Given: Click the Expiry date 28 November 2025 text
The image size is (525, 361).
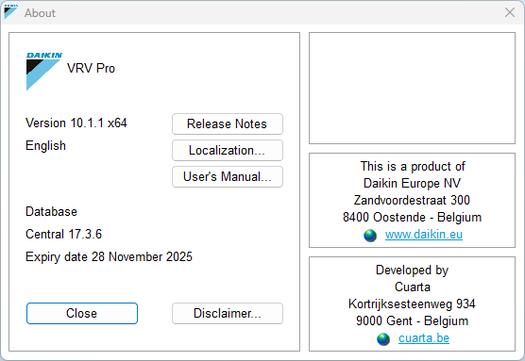Looking at the screenshot, I should tap(109, 257).
